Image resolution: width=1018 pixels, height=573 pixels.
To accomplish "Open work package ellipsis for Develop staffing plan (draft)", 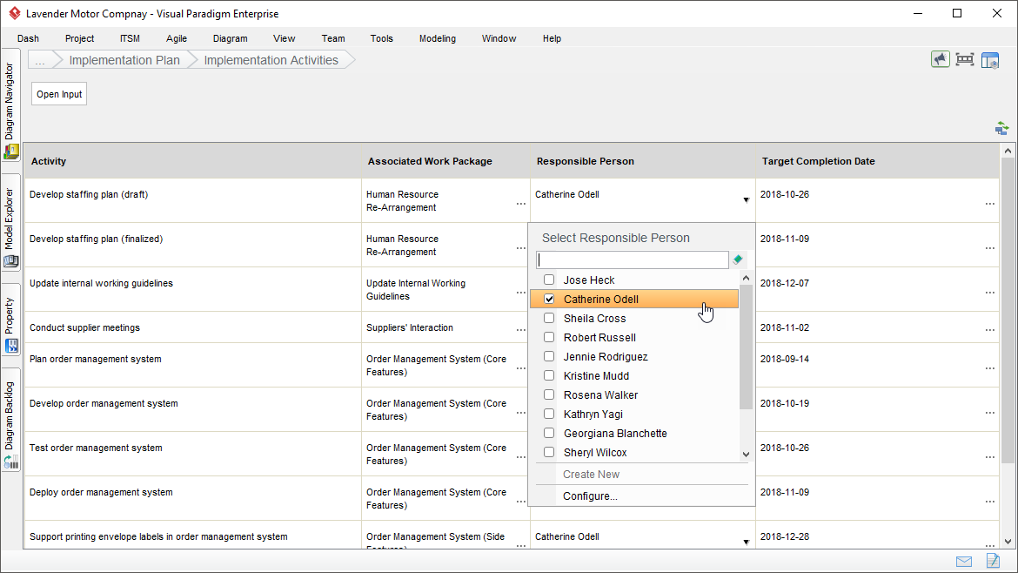I will (x=520, y=204).
